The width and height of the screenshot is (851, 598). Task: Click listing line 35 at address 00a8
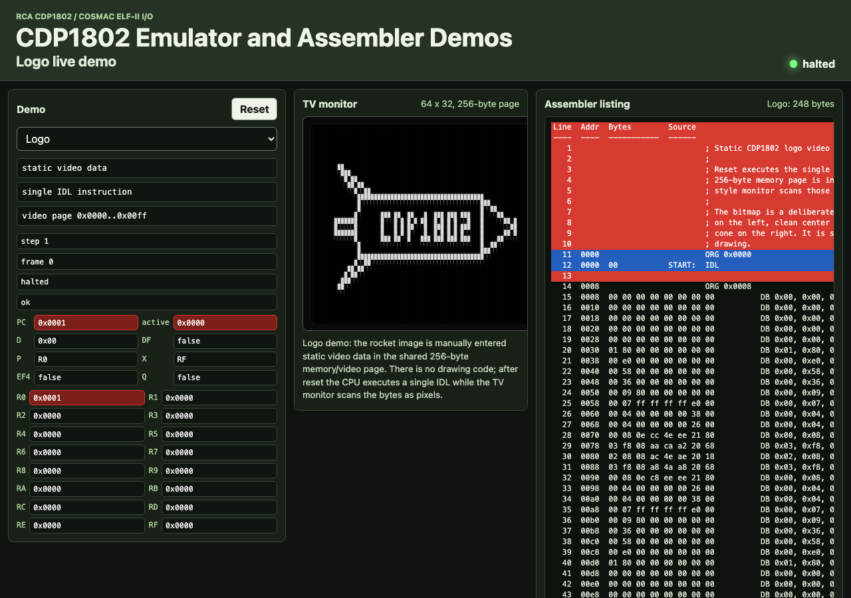(693, 510)
